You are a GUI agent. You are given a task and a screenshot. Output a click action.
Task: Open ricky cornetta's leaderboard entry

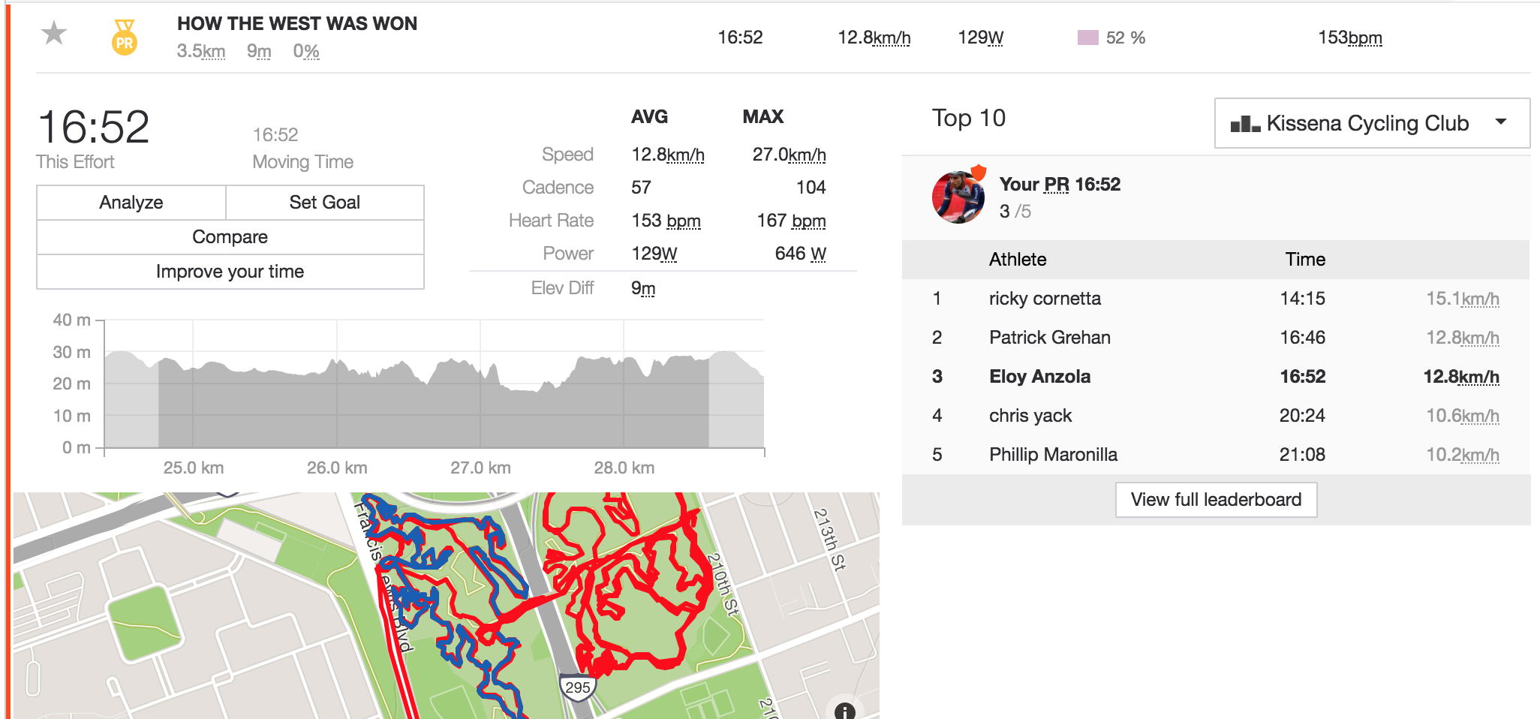click(x=1045, y=299)
